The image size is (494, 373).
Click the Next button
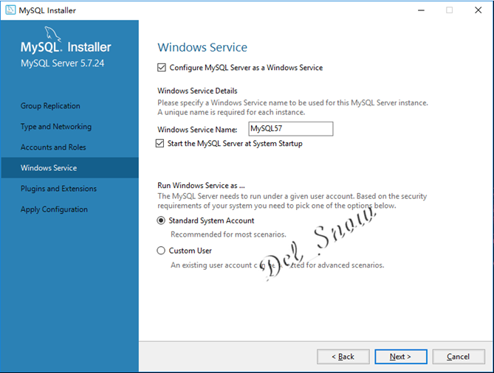(x=401, y=356)
